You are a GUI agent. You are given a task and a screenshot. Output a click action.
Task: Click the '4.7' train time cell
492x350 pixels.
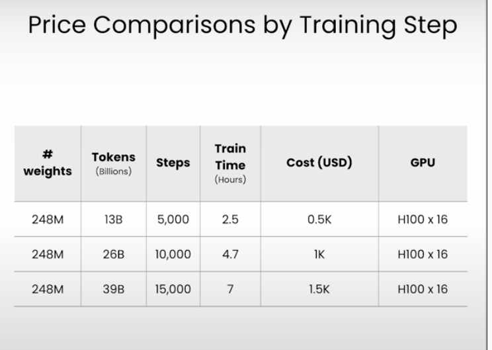point(230,254)
